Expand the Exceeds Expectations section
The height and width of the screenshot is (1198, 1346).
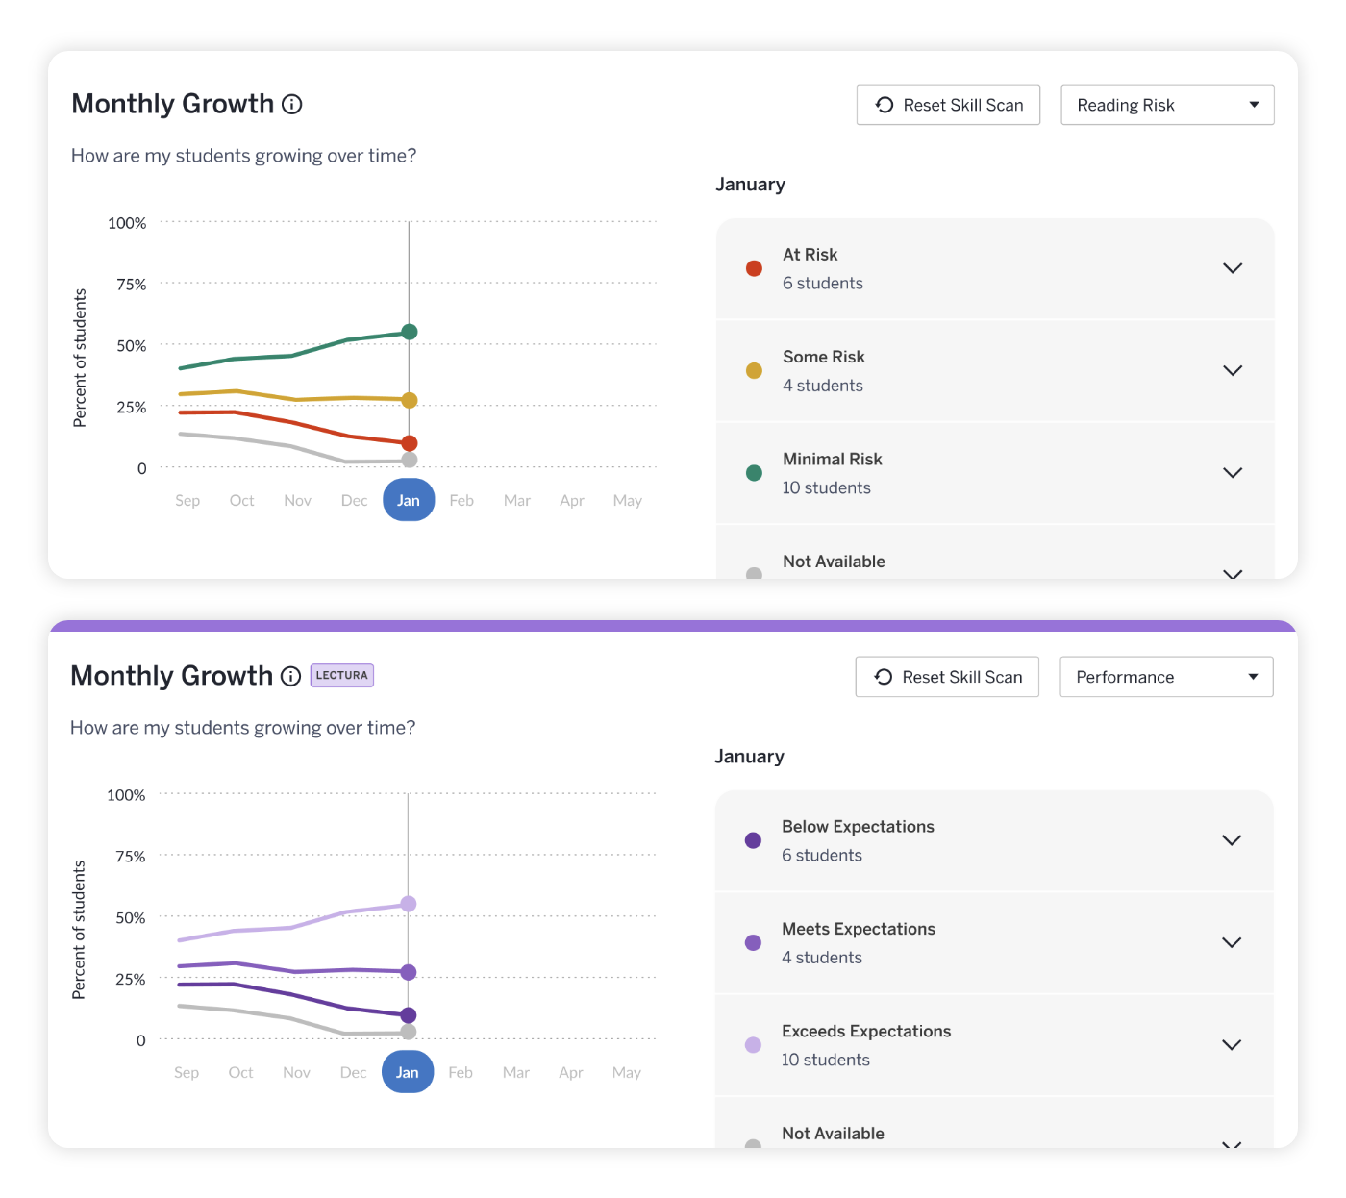(1232, 1044)
